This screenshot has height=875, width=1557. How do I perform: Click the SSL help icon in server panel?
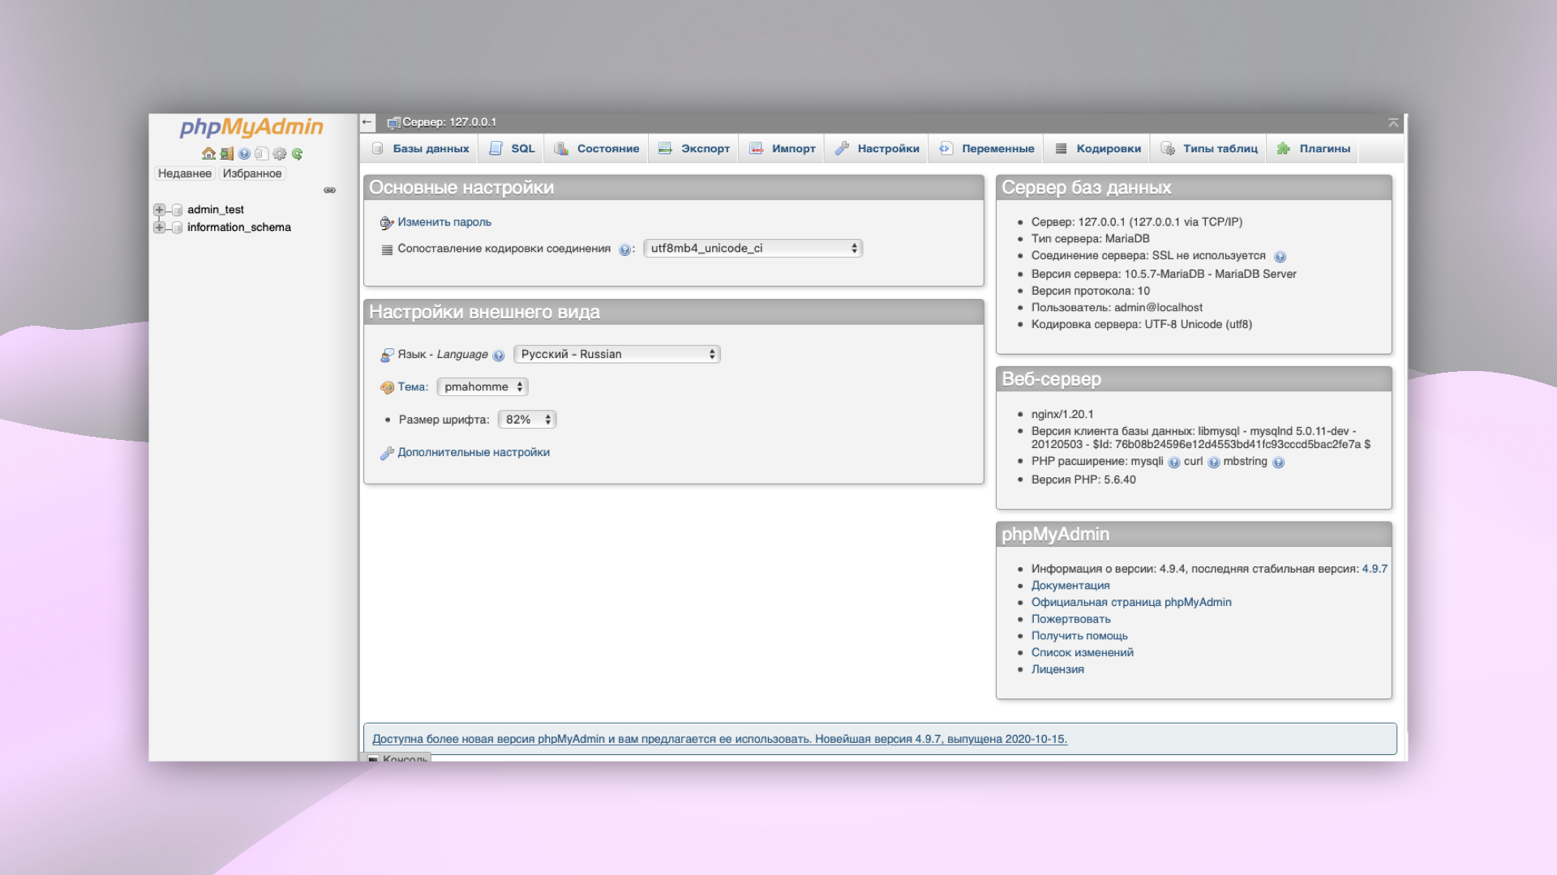[1280, 256]
